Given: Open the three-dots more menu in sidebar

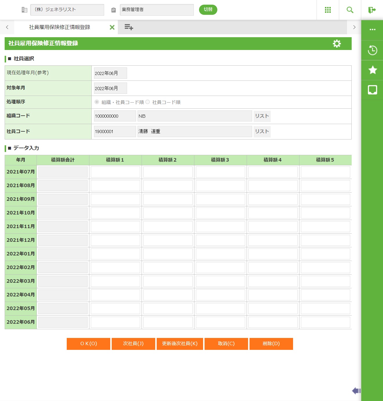Looking at the screenshot, I should [x=372, y=30].
